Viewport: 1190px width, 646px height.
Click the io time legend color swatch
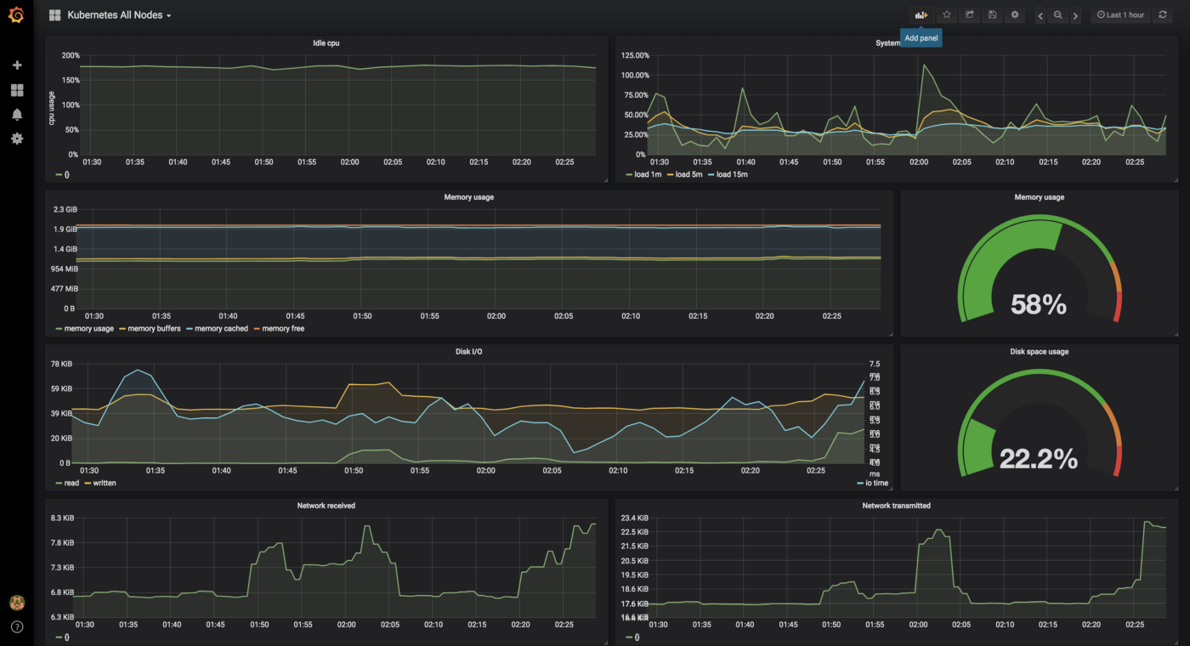coord(859,483)
